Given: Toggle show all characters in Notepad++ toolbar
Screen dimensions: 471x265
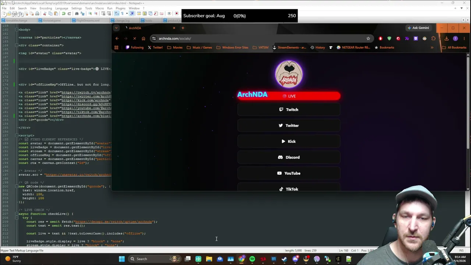Looking at the screenshot, I should tap(122, 14).
